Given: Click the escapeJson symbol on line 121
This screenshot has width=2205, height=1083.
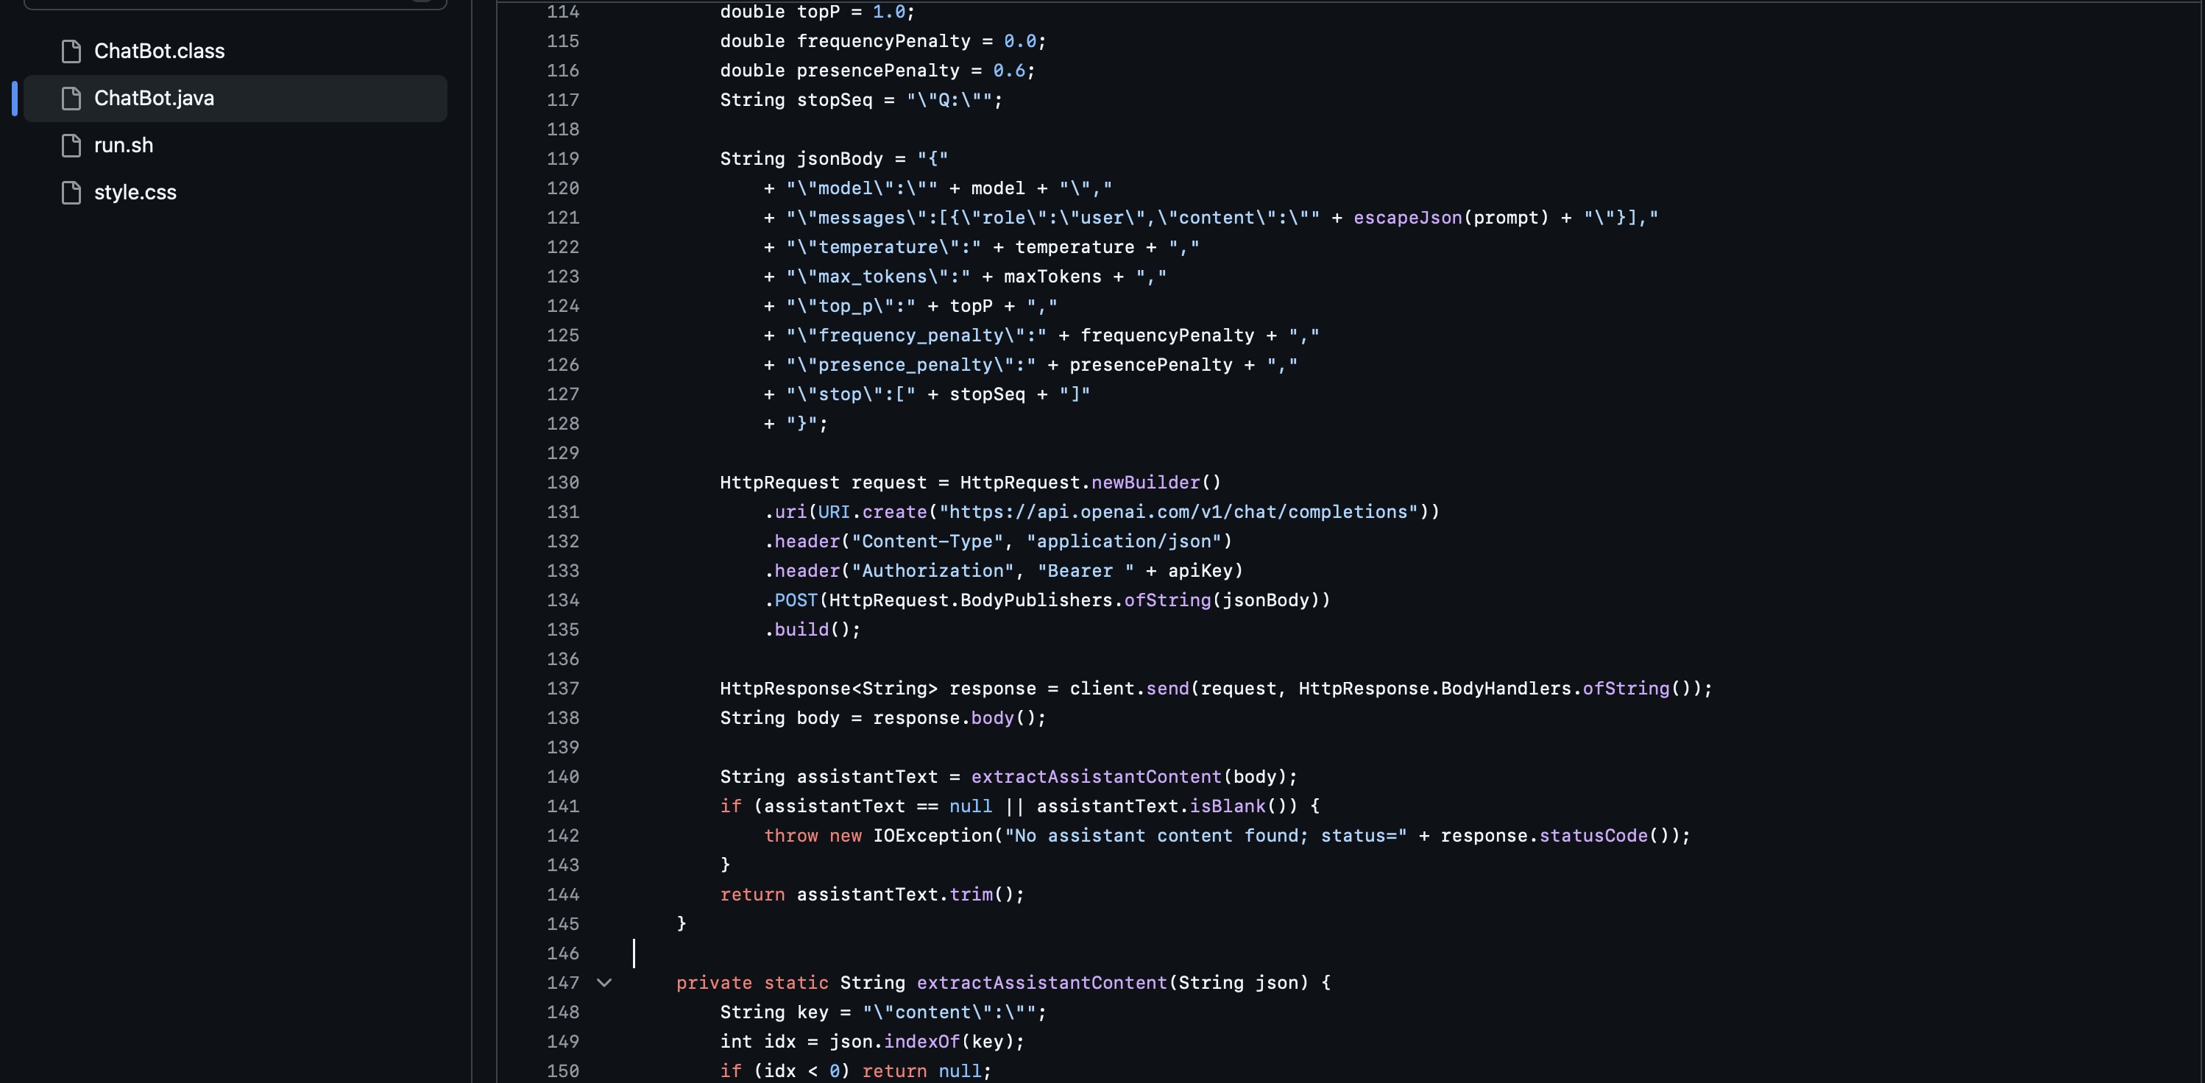Looking at the screenshot, I should [1407, 218].
